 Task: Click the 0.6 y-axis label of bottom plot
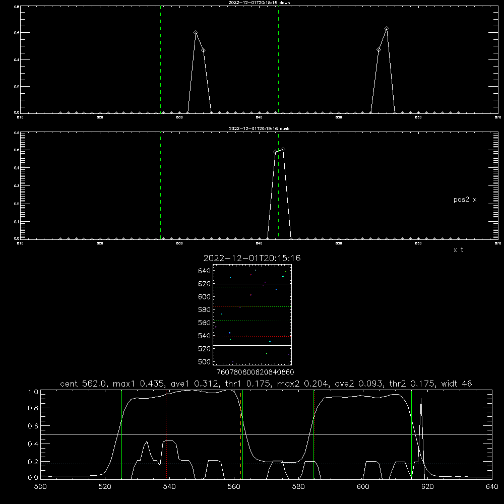(x=33, y=426)
